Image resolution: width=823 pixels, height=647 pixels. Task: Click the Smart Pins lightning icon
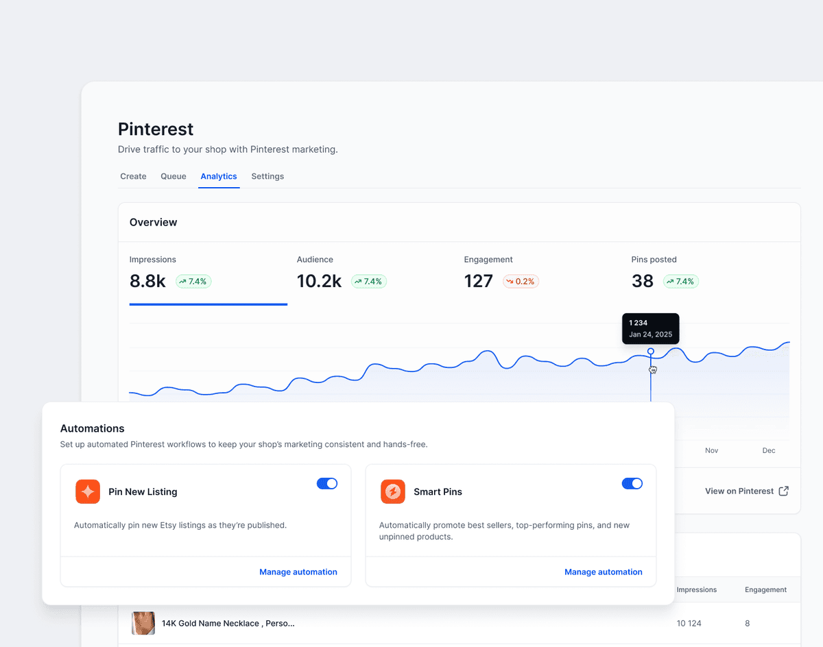tap(393, 491)
